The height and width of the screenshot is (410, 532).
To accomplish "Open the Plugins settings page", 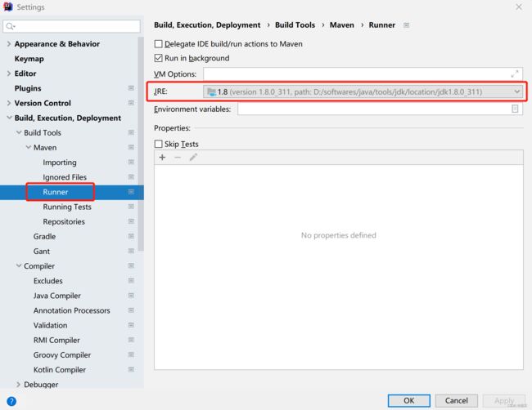I will 28,88.
